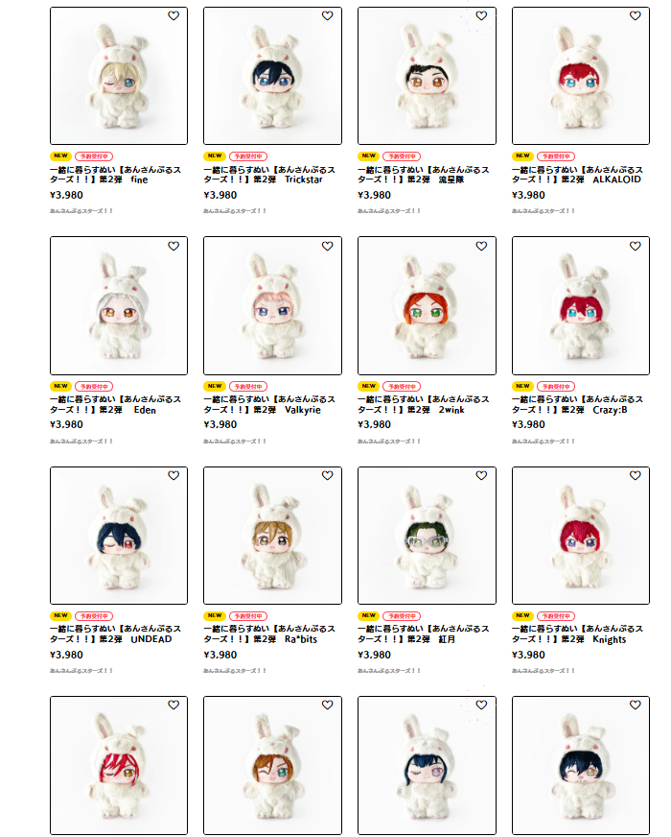Favorite the Crazy:B plush via heart
The width and height of the screenshot is (671, 837).
coord(636,246)
